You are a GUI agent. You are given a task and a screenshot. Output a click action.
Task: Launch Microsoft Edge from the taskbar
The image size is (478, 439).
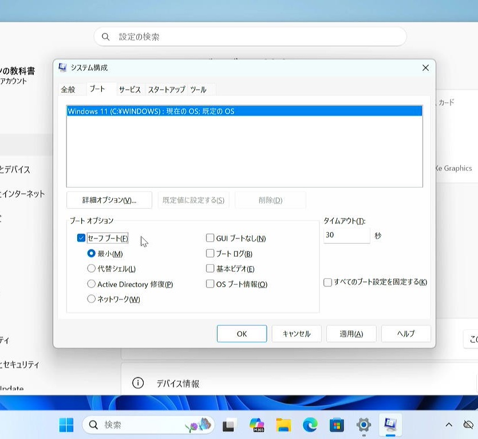click(310, 425)
